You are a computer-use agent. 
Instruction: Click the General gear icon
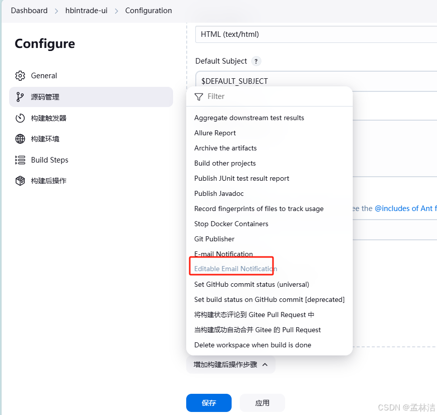click(20, 76)
